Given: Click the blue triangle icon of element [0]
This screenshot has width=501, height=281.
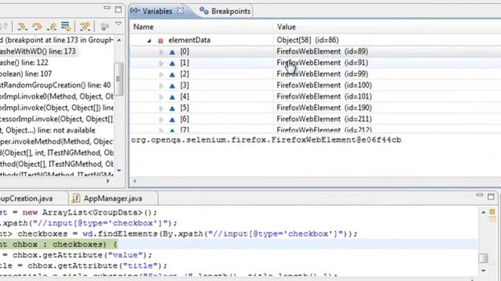Looking at the screenshot, I should (172, 52).
